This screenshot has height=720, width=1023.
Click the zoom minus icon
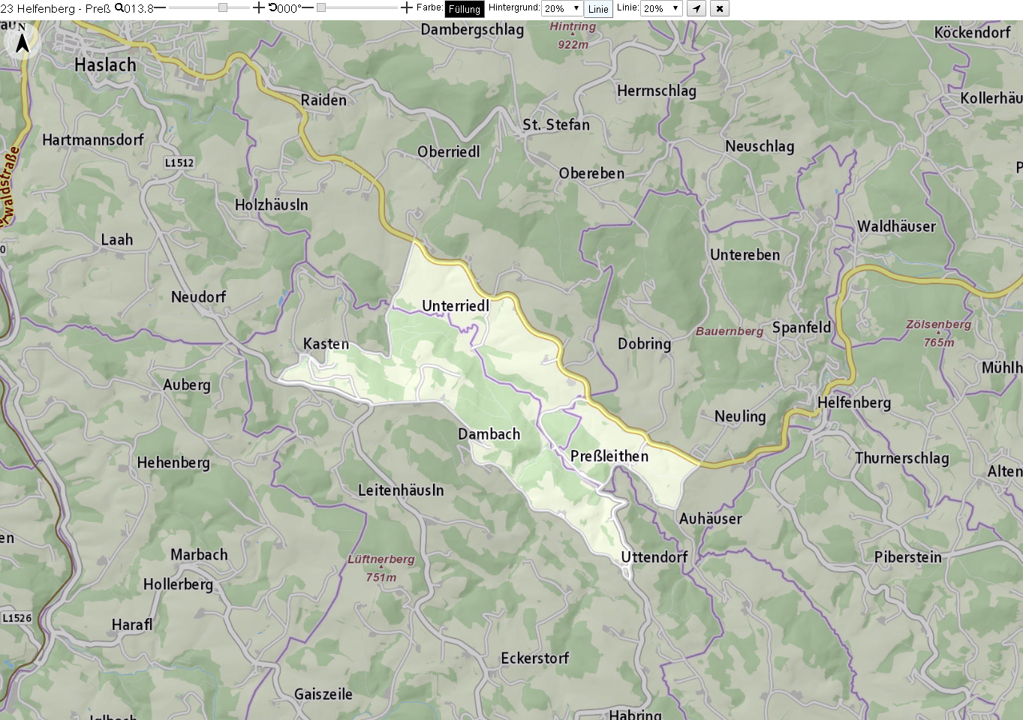coord(160,7)
